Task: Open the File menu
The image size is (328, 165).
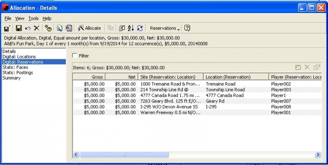Action: click(x=8, y=18)
